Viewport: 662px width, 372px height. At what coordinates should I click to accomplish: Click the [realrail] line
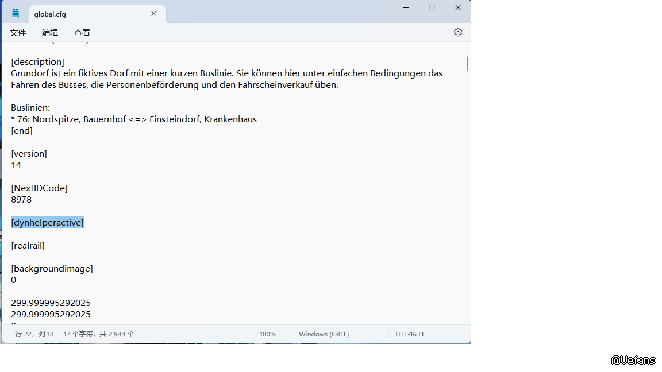tap(28, 246)
